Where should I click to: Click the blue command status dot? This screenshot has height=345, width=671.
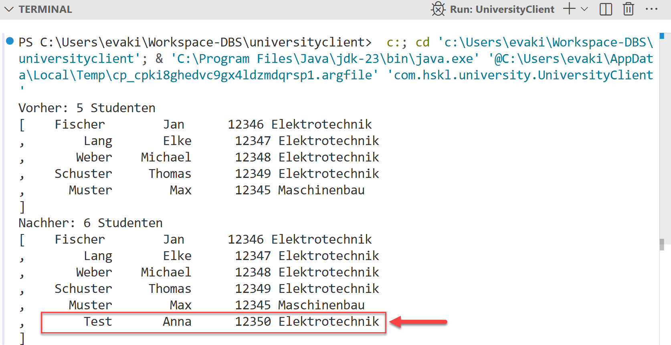(10, 41)
